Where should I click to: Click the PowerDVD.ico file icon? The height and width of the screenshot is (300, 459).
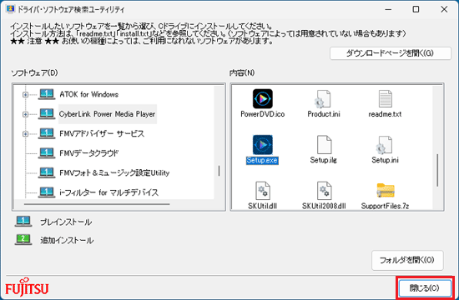pos(263,99)
